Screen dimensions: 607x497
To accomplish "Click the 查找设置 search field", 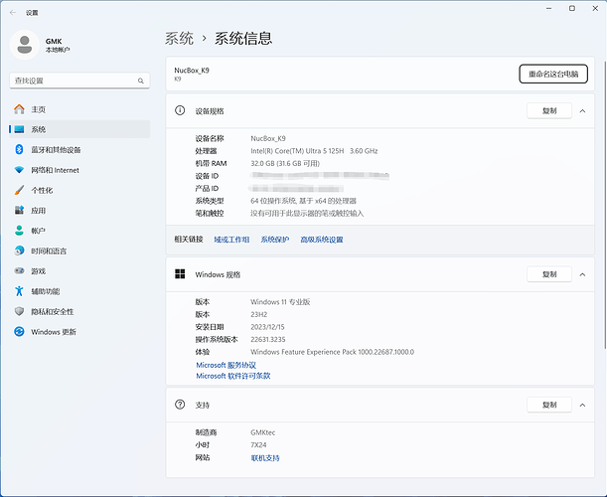I will coord(75,81).
